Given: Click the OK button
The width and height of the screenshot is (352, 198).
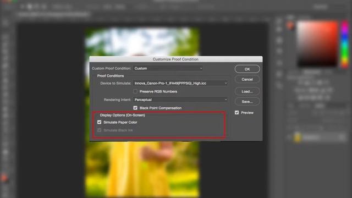Looking at the screenshot, I should pos(247,69).
